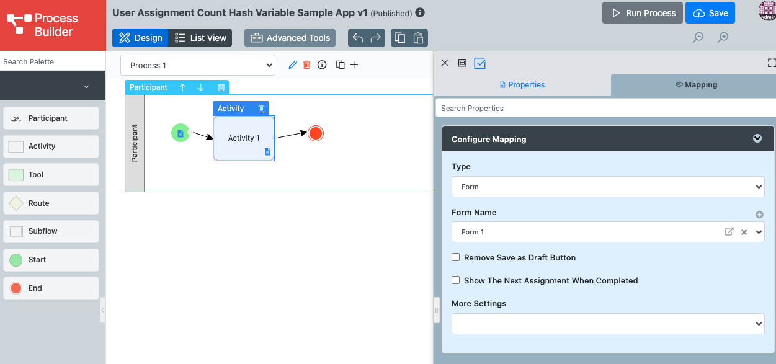
Task: Pick Subflow from palette
Action: coord(51,231)
